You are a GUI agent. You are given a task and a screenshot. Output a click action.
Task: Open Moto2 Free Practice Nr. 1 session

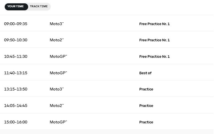coord(154,40)
